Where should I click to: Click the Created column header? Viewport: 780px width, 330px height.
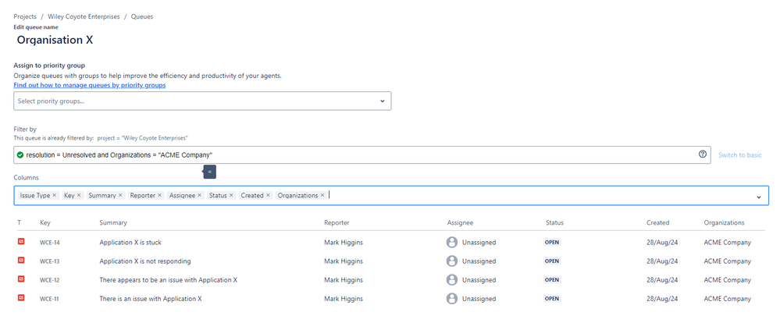657,222
